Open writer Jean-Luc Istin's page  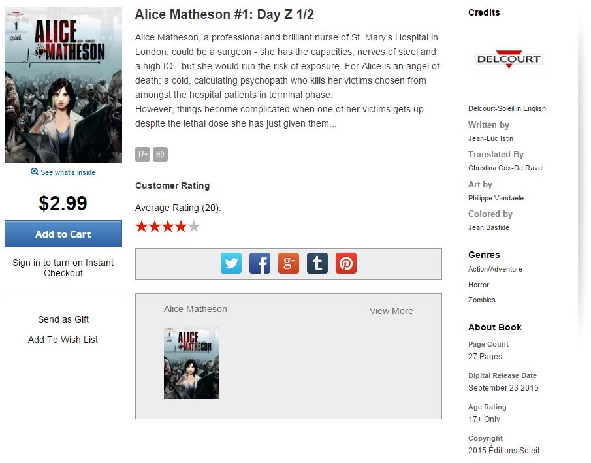(490, 138)
